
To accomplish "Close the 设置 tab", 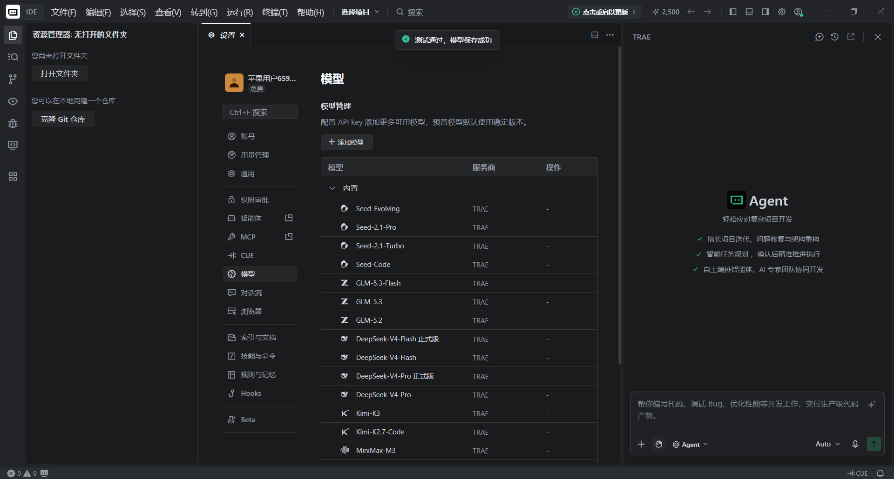I will click(x=242, y=35).
